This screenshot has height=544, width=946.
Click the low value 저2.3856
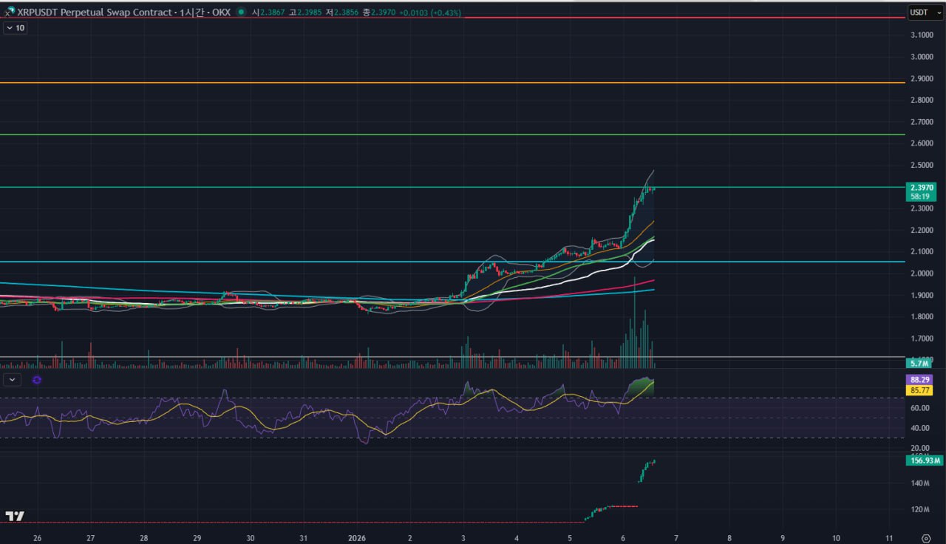click(x=341, y=13)
